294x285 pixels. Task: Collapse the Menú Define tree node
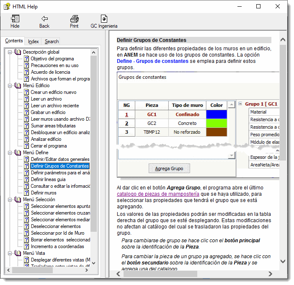tap(10, 153)
